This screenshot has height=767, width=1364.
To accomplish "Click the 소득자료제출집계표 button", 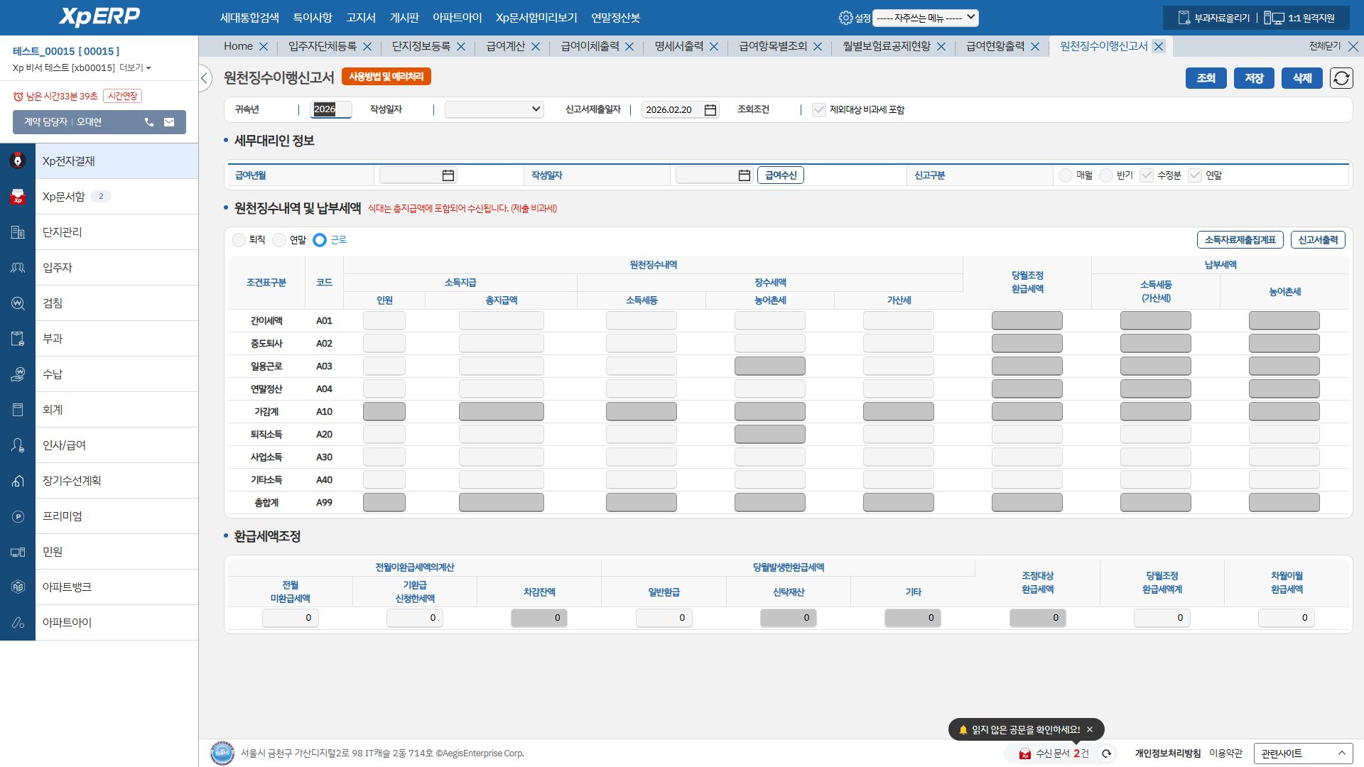I will [1240, 240].
